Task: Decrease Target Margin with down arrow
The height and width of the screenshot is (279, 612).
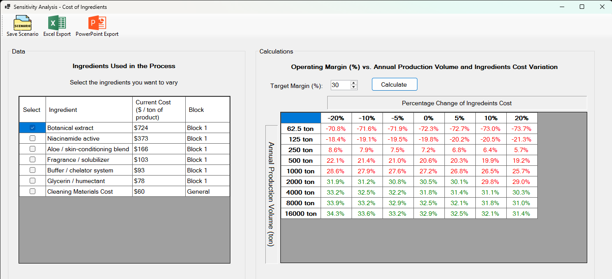Action: coord(353,87)
